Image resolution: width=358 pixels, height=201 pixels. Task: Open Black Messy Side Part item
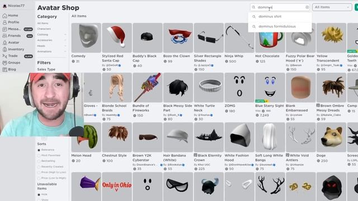pos(178,88)
